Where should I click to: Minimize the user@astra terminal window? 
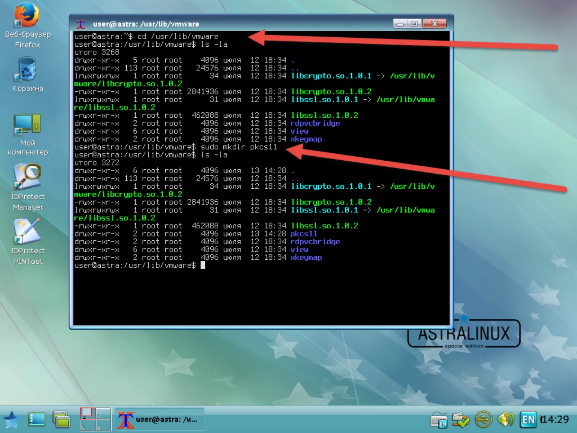click(x=400, y=24)
